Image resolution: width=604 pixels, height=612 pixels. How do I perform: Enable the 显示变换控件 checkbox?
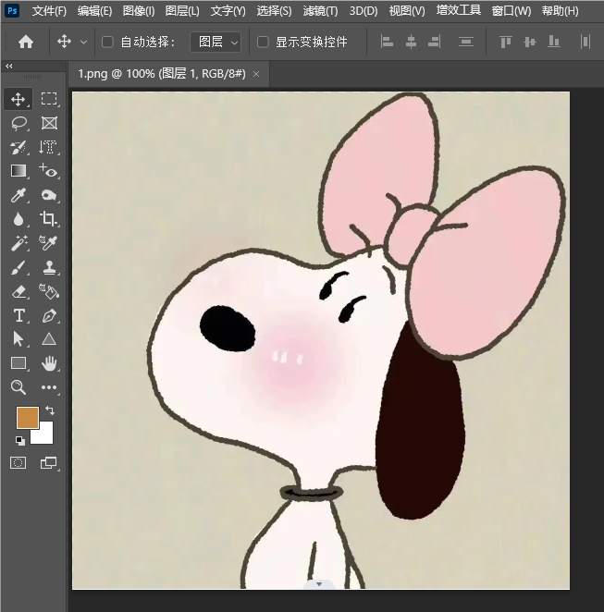coord(263,42)
